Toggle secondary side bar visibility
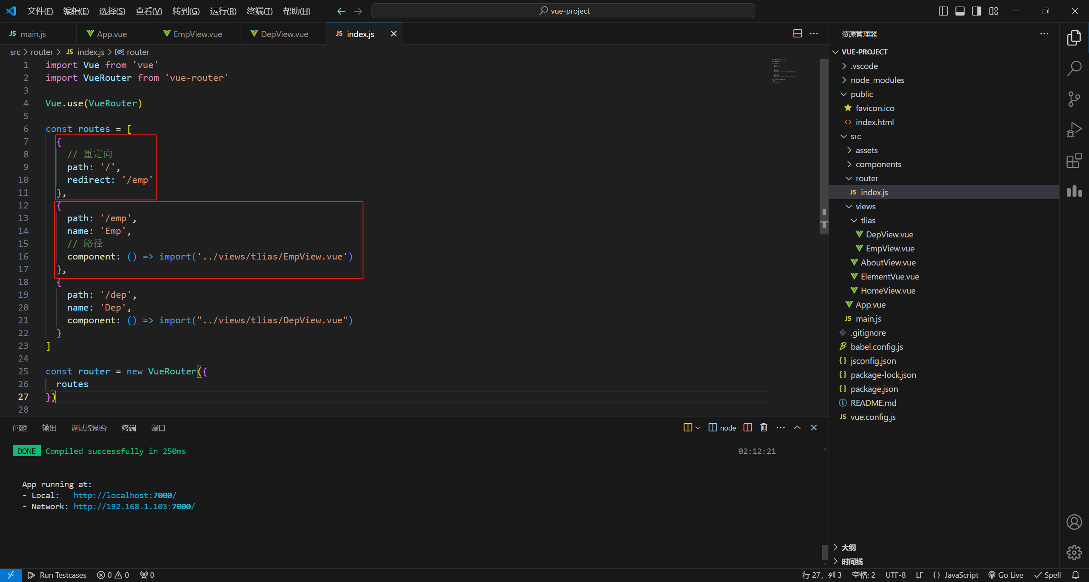 point(976,11)
